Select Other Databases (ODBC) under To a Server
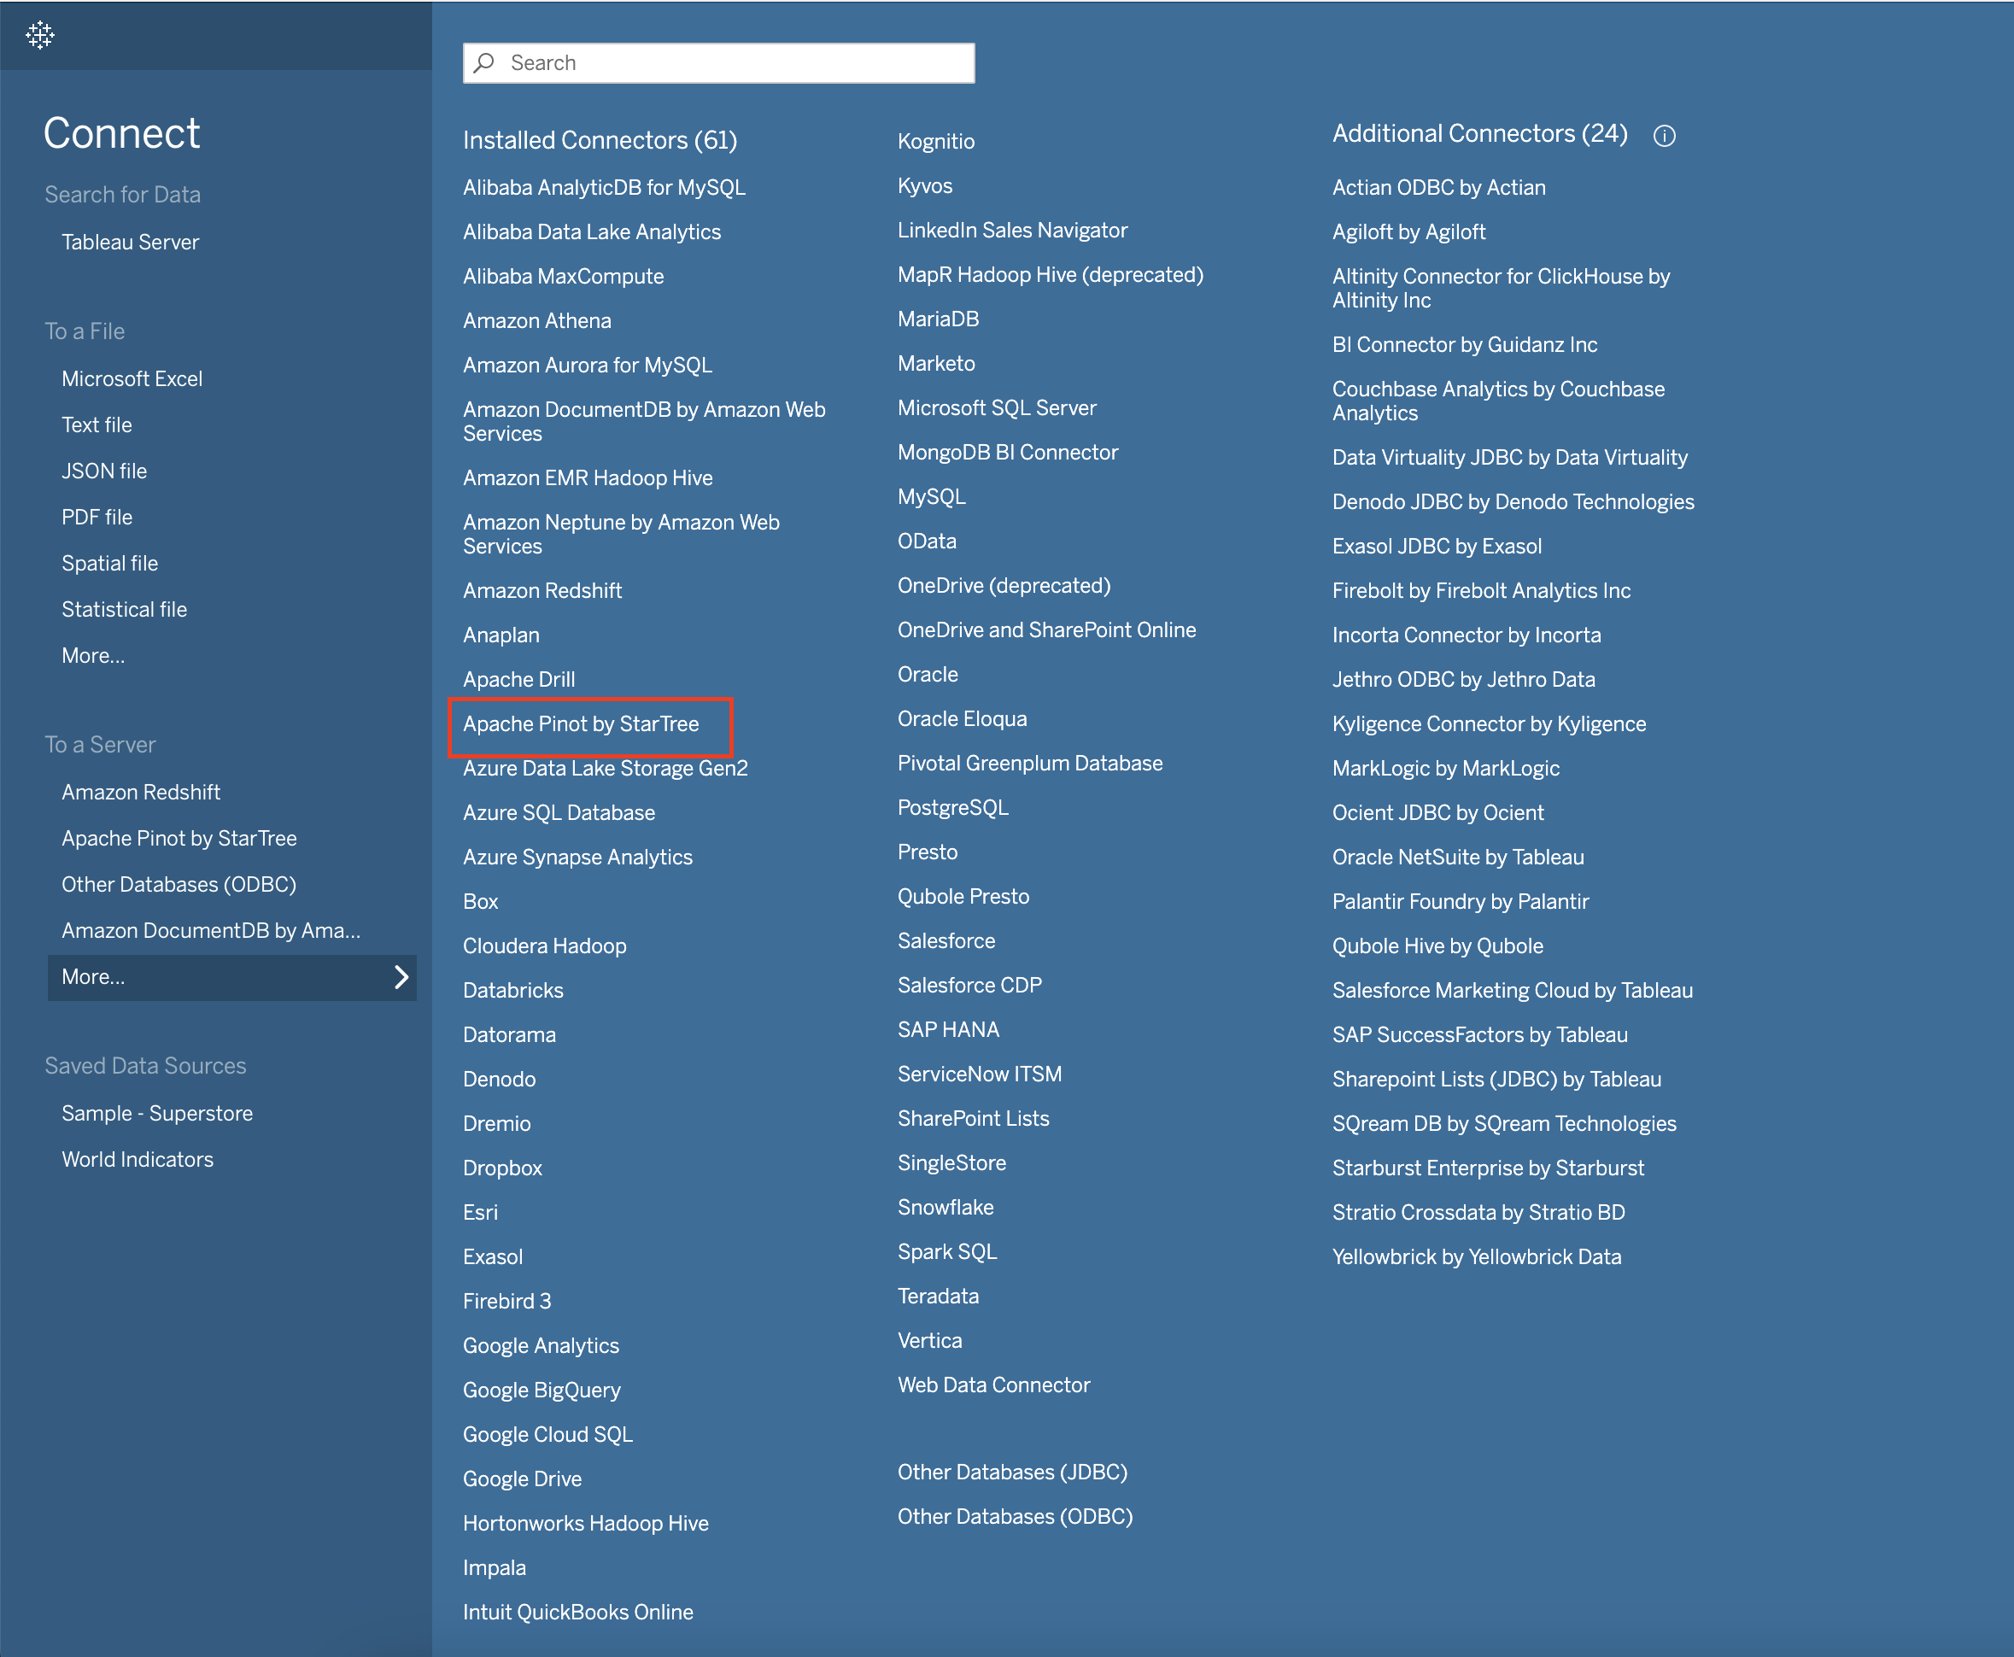Screen dimensions: 2014x1657 tap(179, 884)
